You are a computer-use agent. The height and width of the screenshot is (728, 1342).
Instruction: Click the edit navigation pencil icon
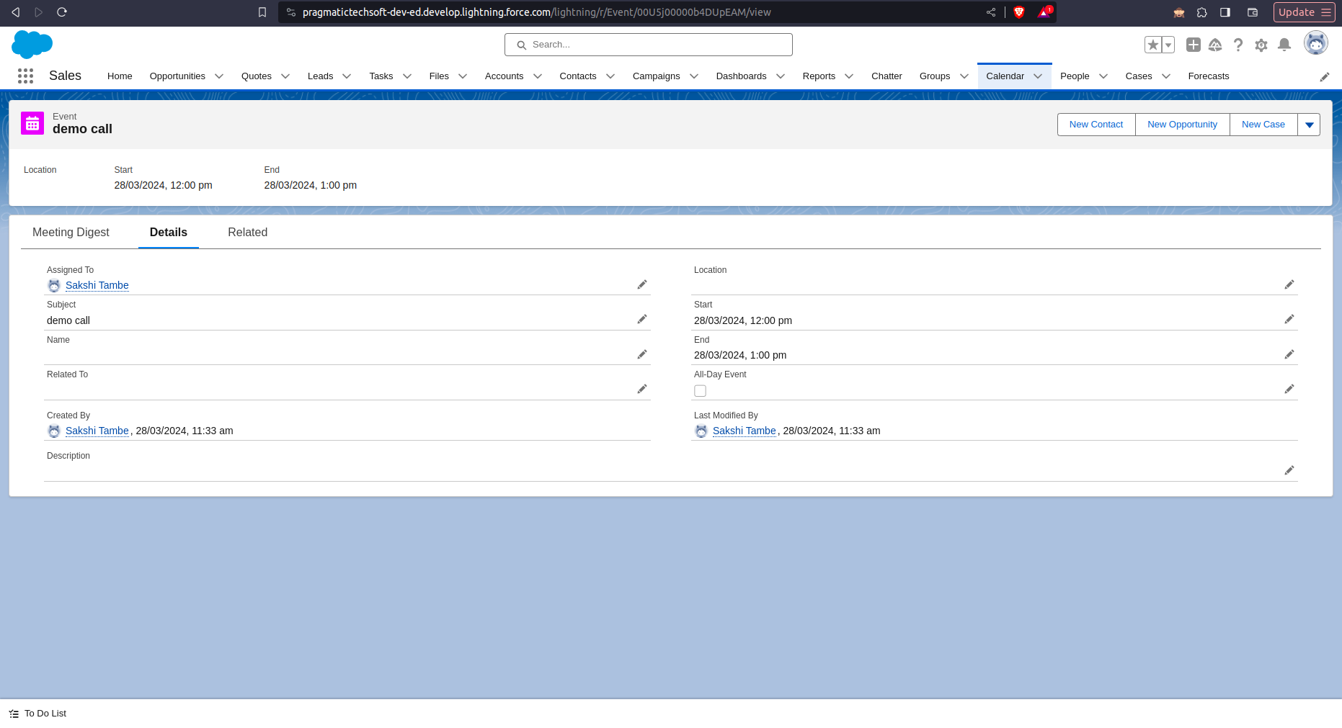(x=1325, y=76)
